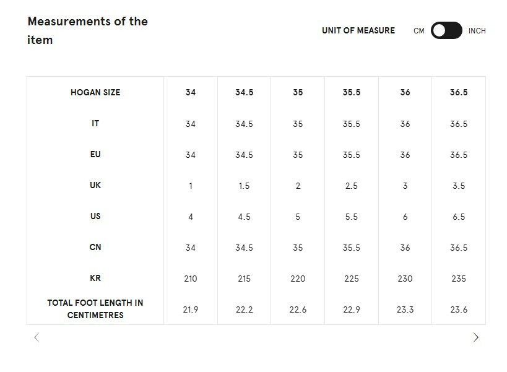This screenshot has height=372, width=507.
Task: Click the Hogan size 36 column header
Action: click(405, 92)
